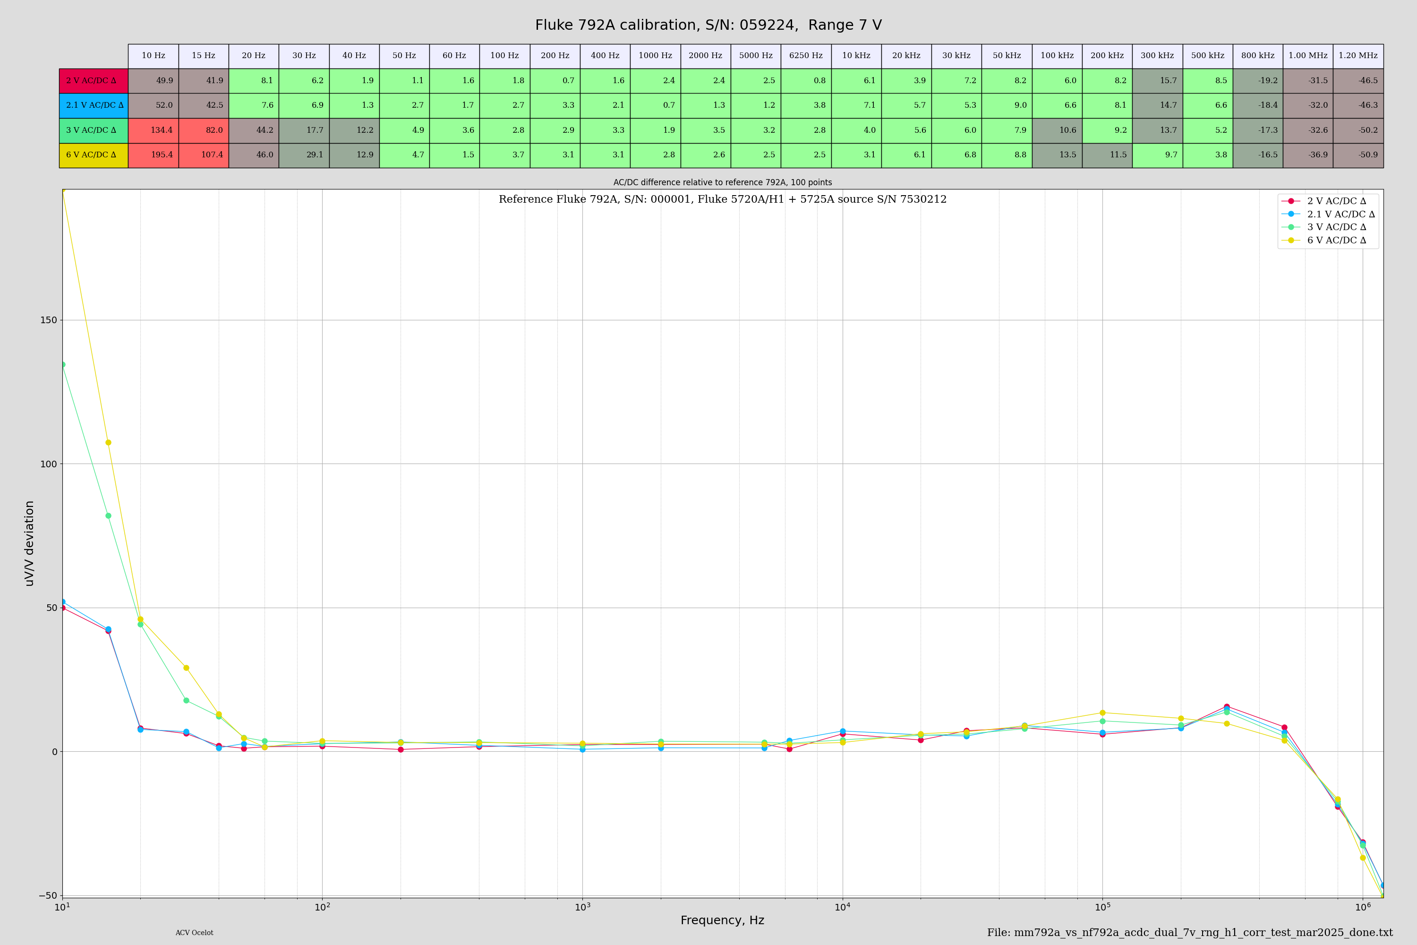This screenshot has height=945, width=1417.
Task: Click the '20 Hz' column header
Action: (254, 56)
